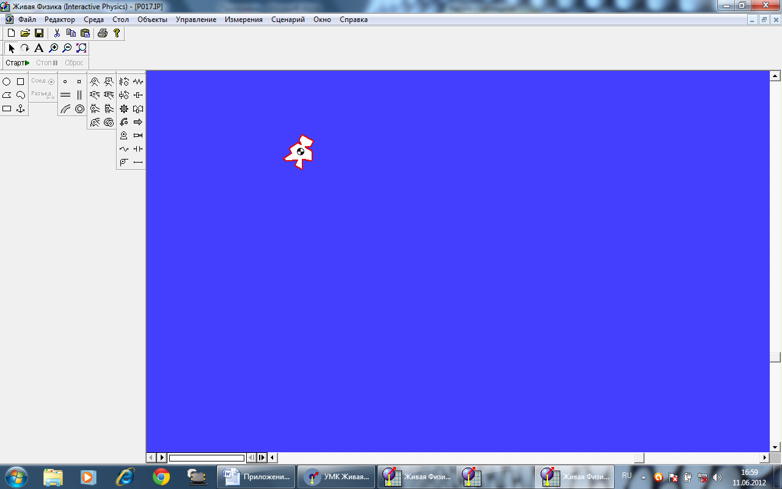Click the vertical scrollbar down arrow

pos(775,447)
